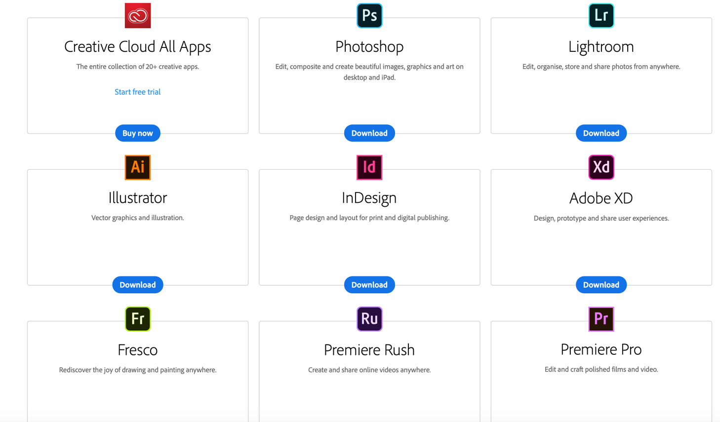Click 'Edit and craft polished films and video.' text
The height and width of the screenshot is (422, 720).
click(x=601, y=369)
